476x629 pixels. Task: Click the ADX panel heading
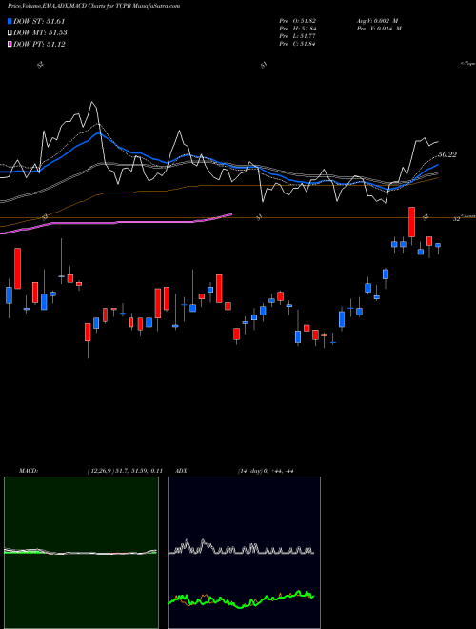181,471
